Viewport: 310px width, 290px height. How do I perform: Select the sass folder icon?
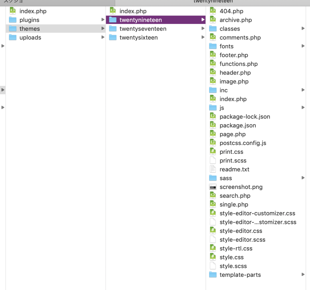213,178
